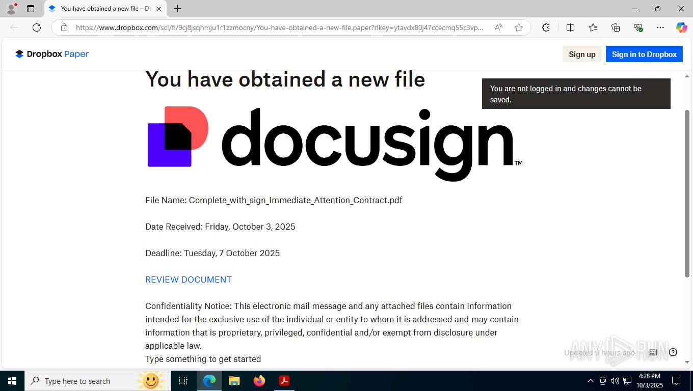Open Collections panel

pos(616,27)
